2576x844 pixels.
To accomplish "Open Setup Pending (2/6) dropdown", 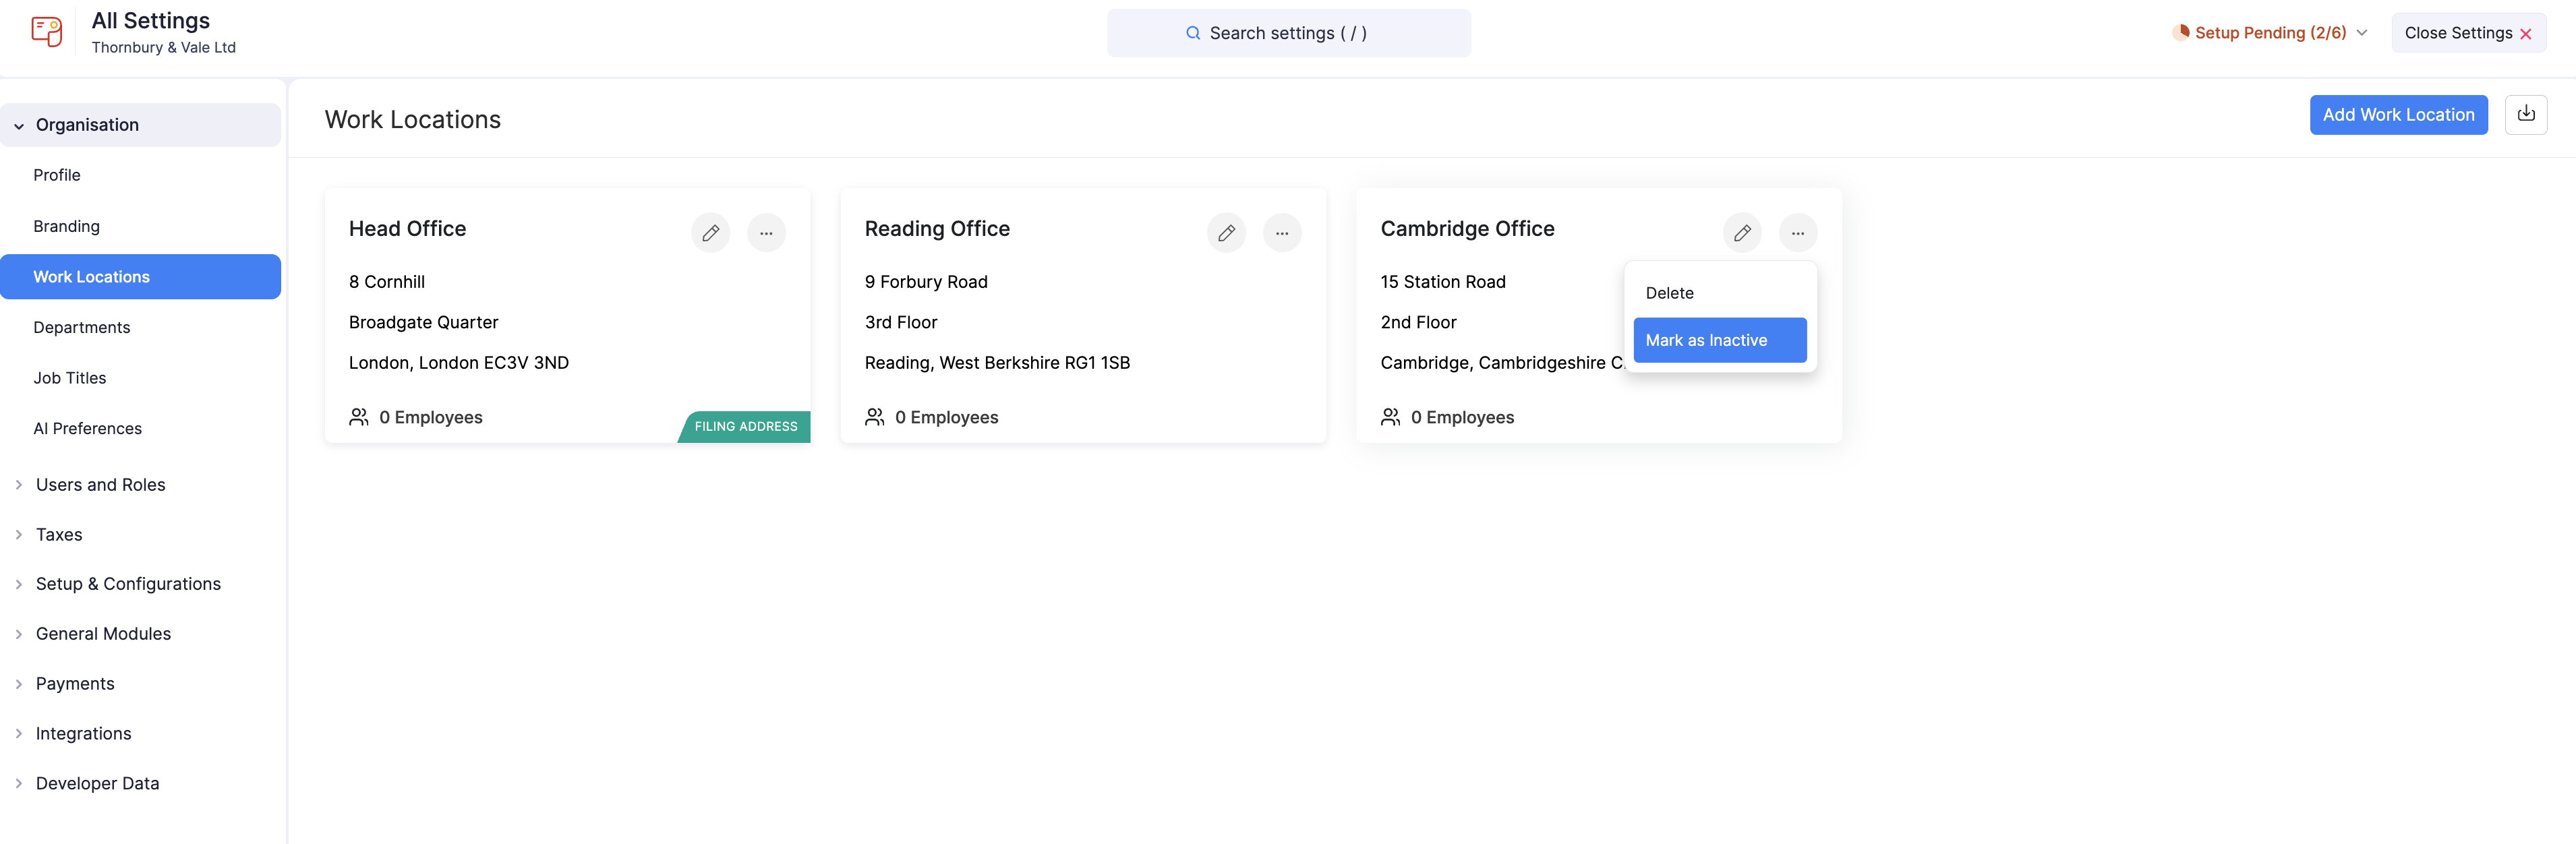I will 2269,33.
